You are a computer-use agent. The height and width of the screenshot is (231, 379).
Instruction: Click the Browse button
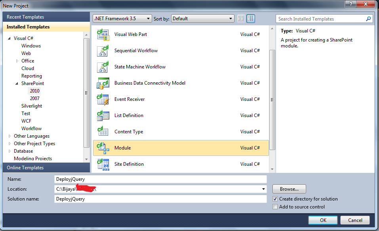point(289,189)
